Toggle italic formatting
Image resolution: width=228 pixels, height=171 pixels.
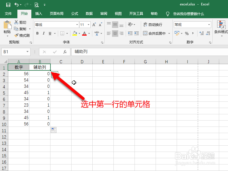(43, 33)
